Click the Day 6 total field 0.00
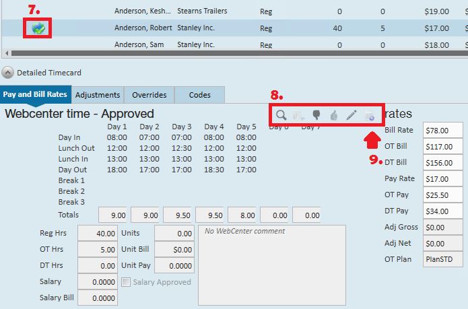Image resolution: width=468 pixels, height=309 pixels. coord(274,215)
